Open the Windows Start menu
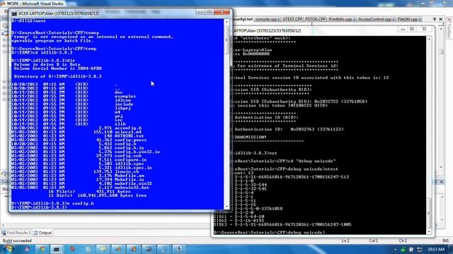 (8, 249)
